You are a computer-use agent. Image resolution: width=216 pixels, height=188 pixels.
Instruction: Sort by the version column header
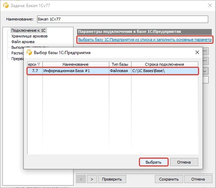35,64
